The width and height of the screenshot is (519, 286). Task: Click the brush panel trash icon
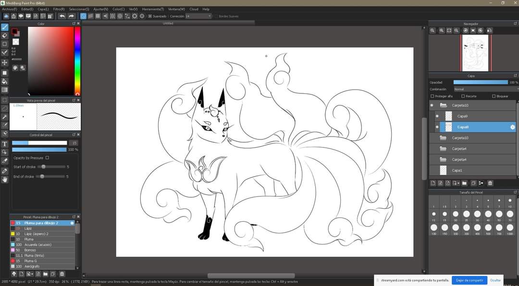click(62, 274)
